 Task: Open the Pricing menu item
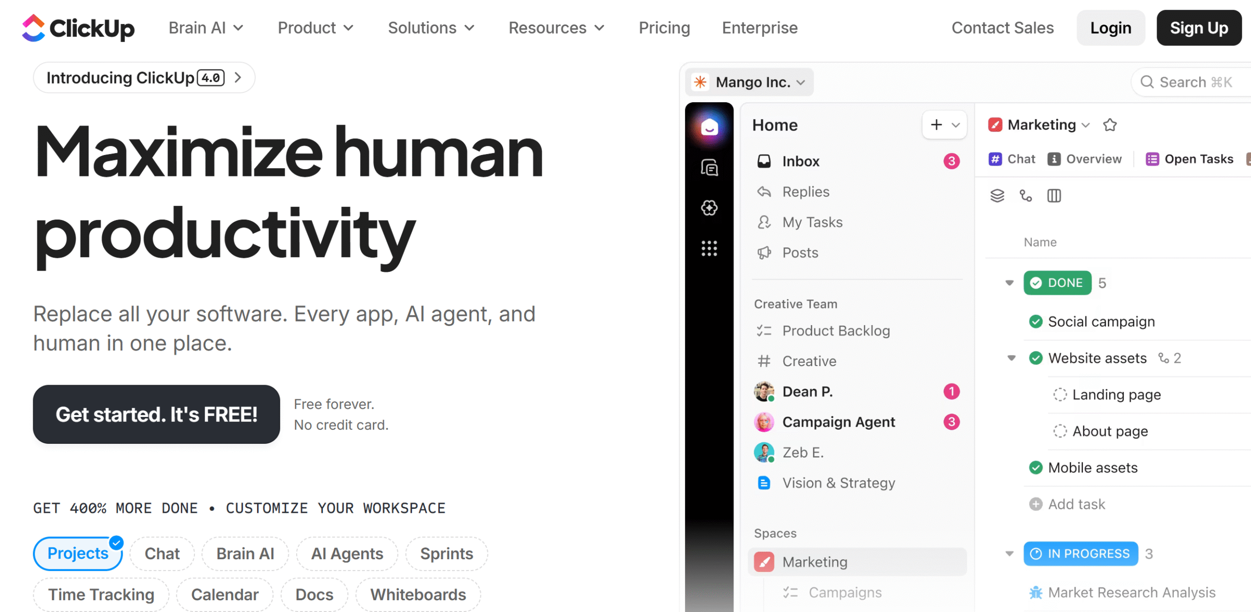[664, 28]
